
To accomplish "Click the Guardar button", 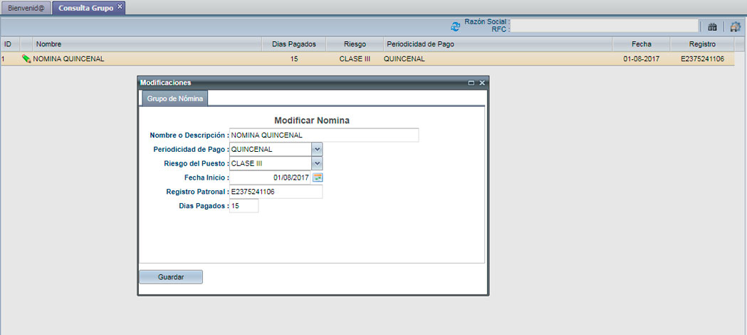I will point(171,277).
